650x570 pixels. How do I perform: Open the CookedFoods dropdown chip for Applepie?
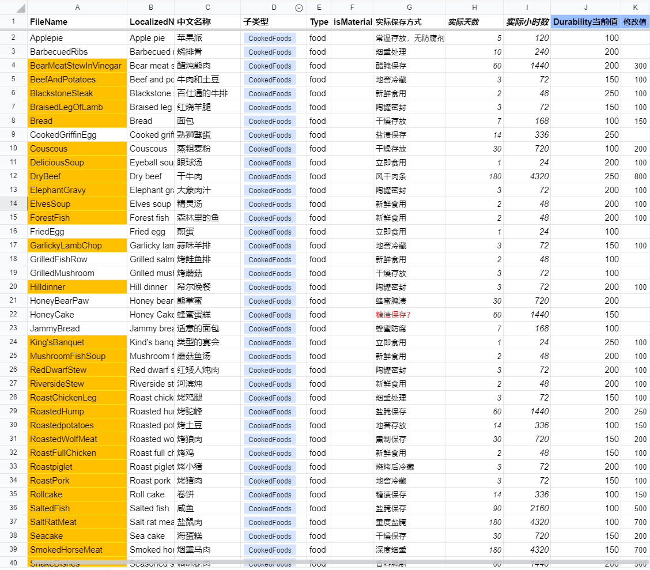point(270,38)
